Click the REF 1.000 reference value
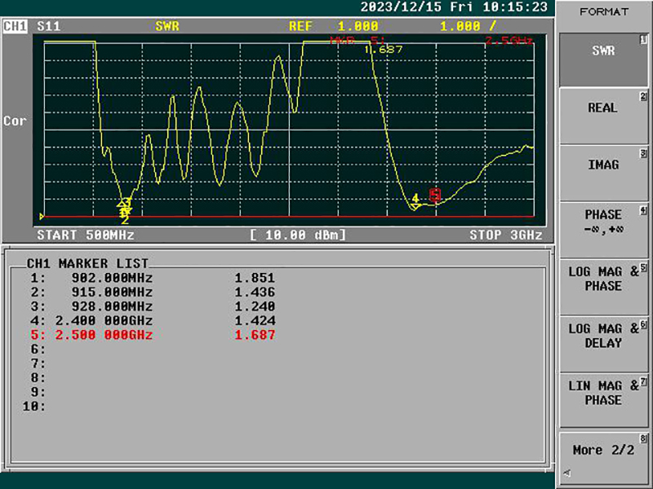The image size is (653, 489). tap(334, 26)
